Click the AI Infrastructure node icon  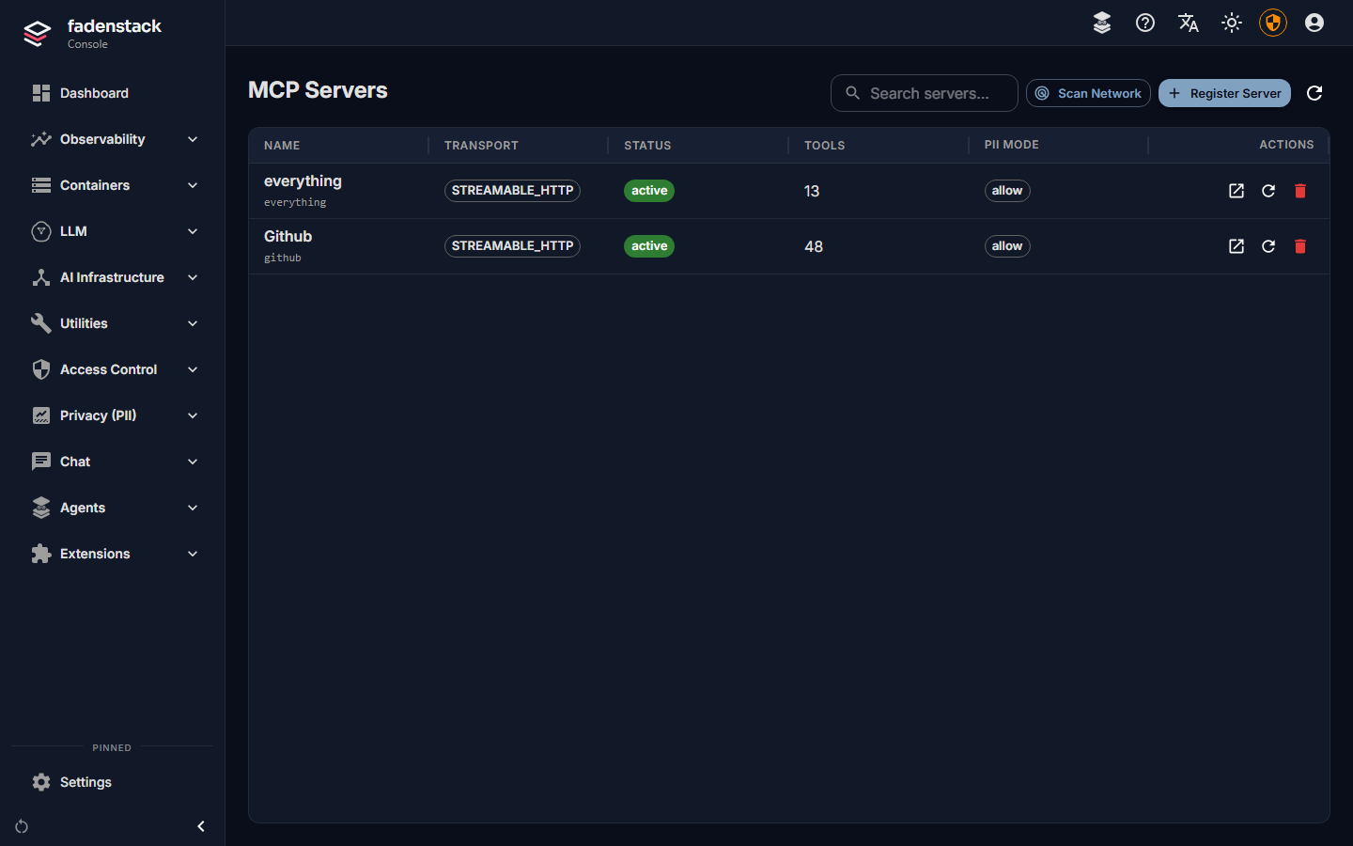[x=41, y=277]
